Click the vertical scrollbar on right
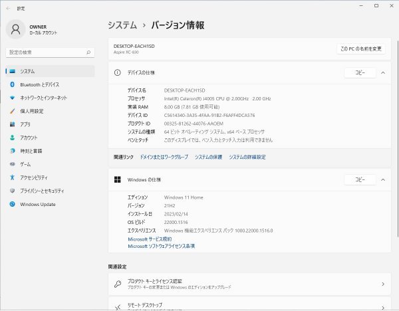 point(398,139)
